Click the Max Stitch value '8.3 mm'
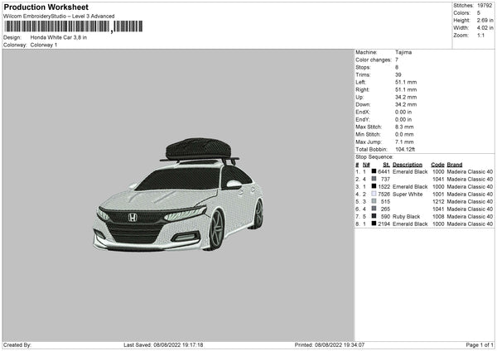 (404, 127)
